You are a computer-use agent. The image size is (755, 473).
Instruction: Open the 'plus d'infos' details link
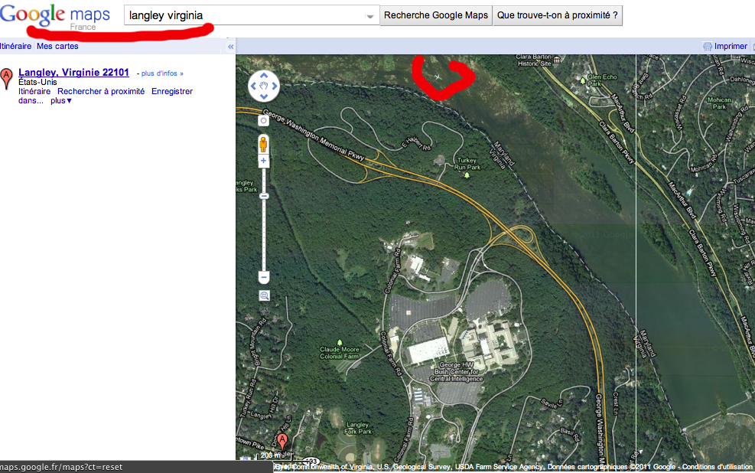click(x=162, y=73)
